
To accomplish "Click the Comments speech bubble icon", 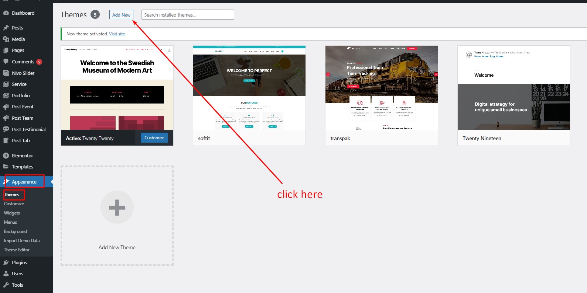I will pos(6,62).
